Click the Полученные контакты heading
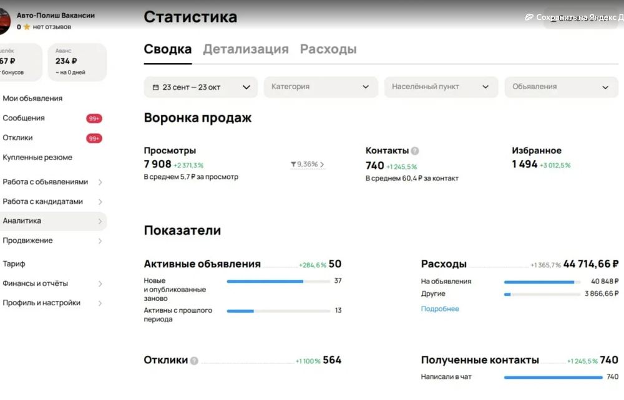The image size is (624, 400). pos(480,360)
